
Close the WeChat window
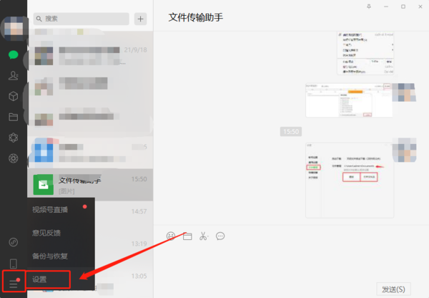(x=420, y=6)
